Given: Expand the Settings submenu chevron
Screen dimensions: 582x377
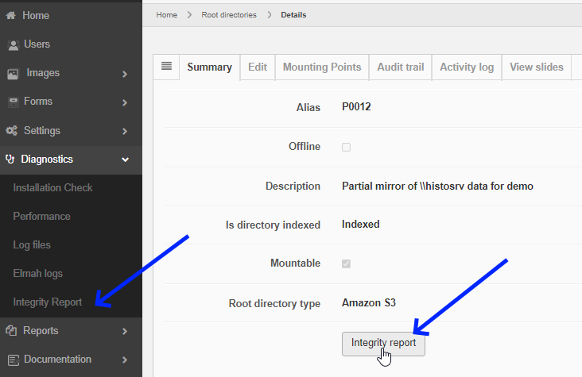Looking at the screenshot, I should pos(125,131).
